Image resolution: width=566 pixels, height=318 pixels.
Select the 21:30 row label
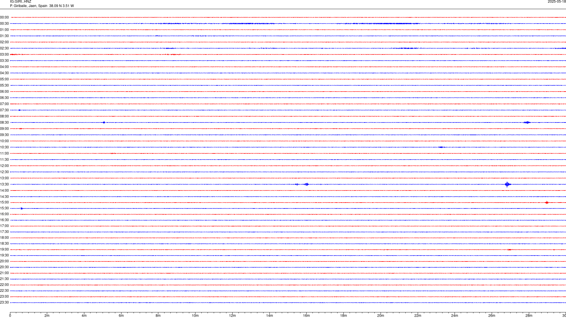4,279
